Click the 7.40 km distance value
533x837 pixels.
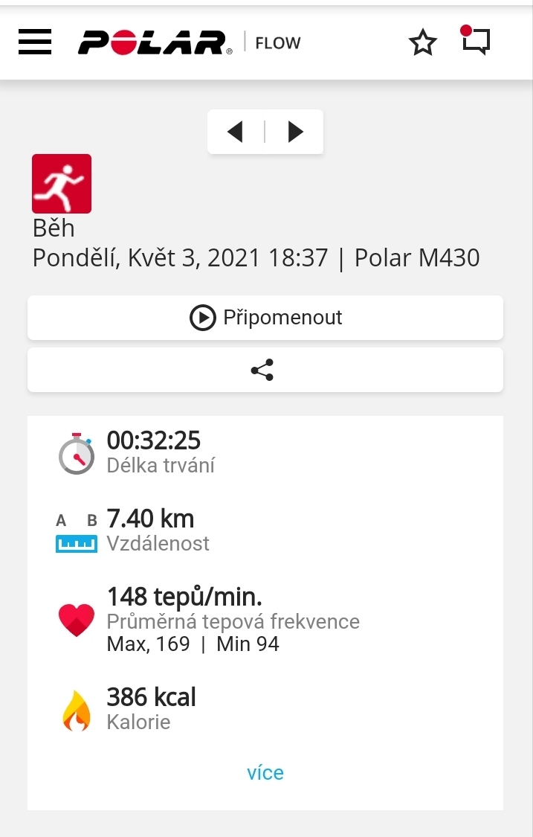pyautogui.click(x=150, y=519)
